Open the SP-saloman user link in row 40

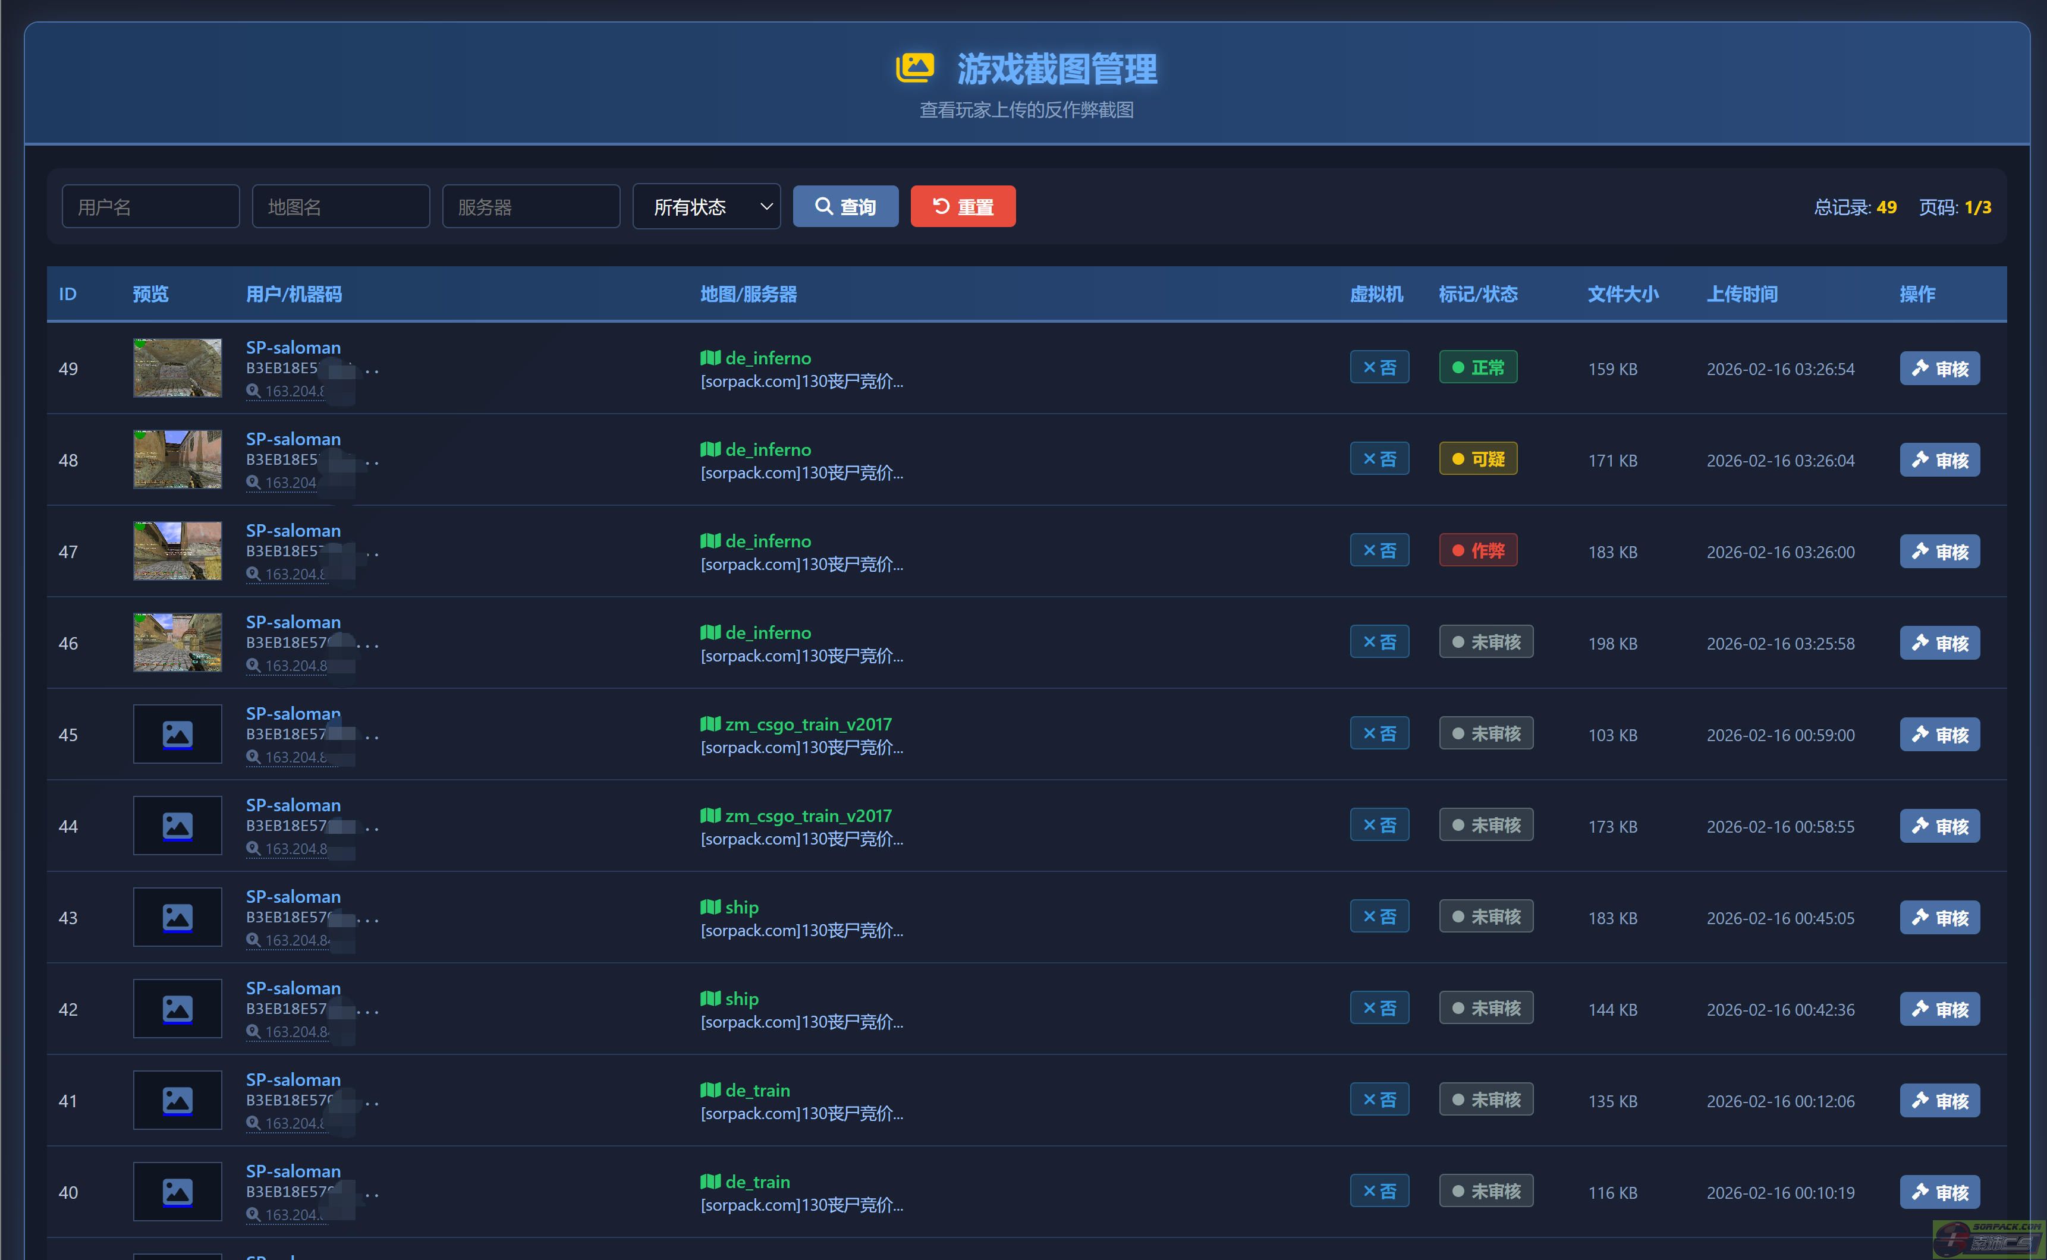(x=293, y=1171)
